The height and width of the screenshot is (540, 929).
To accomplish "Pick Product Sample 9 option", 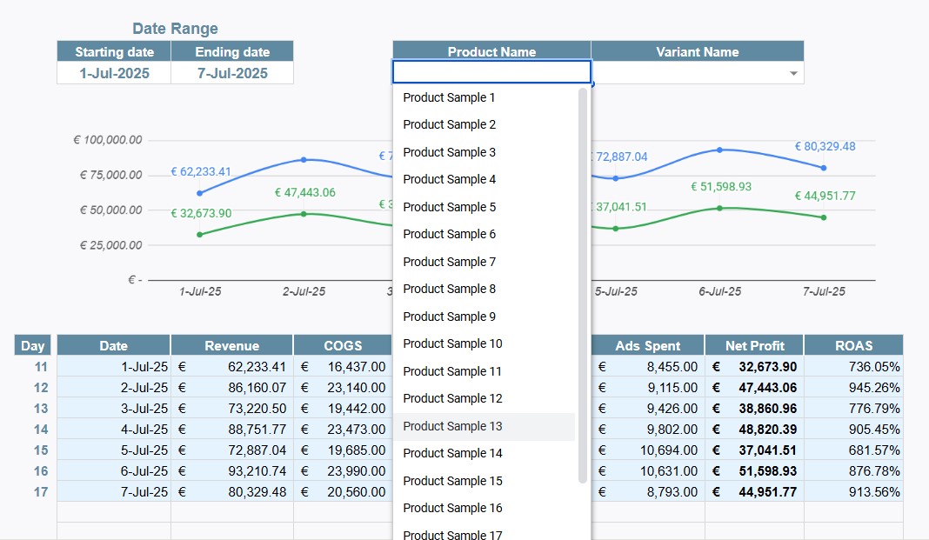I will pos(450,317).
